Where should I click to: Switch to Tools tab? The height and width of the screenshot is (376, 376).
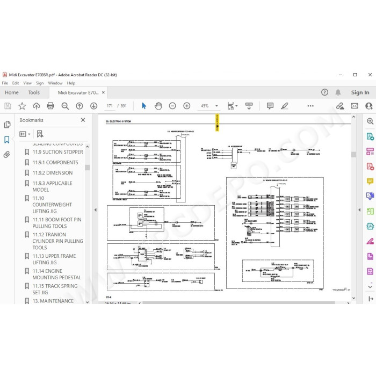click(34, 92)
